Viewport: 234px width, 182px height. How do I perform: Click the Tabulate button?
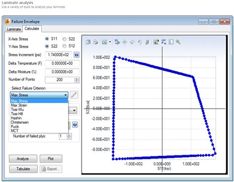pyautogui.click(x=23, y=169)
